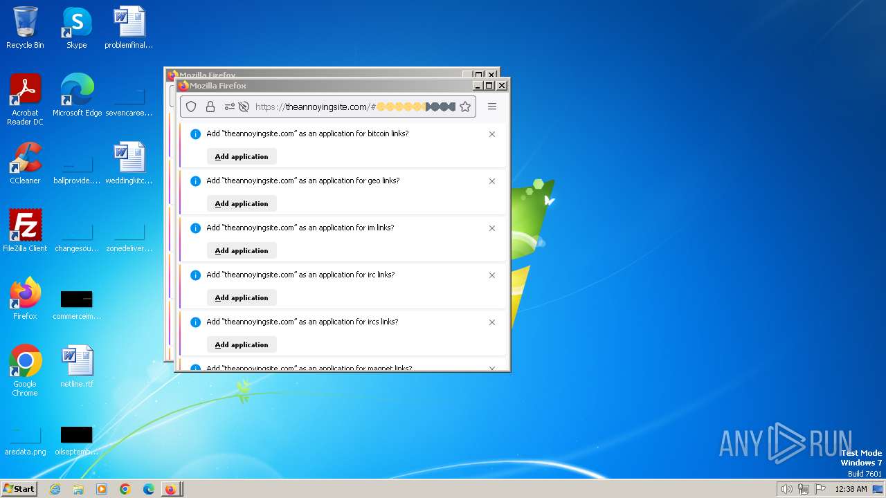This screenshot has width=886, height=498.
Task: Open the Firefox hamburger menu
Action: [492, 107]
